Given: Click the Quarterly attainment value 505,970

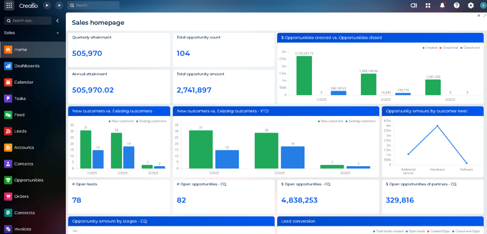Looking at the screenshot, I should (87, 53).
